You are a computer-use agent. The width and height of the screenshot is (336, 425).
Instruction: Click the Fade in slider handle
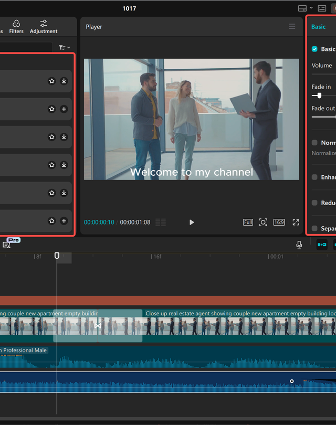point(319,95)
